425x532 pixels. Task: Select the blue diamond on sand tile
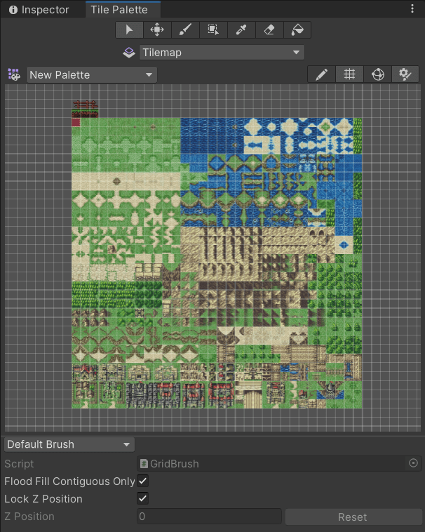(x=344, y=245)
